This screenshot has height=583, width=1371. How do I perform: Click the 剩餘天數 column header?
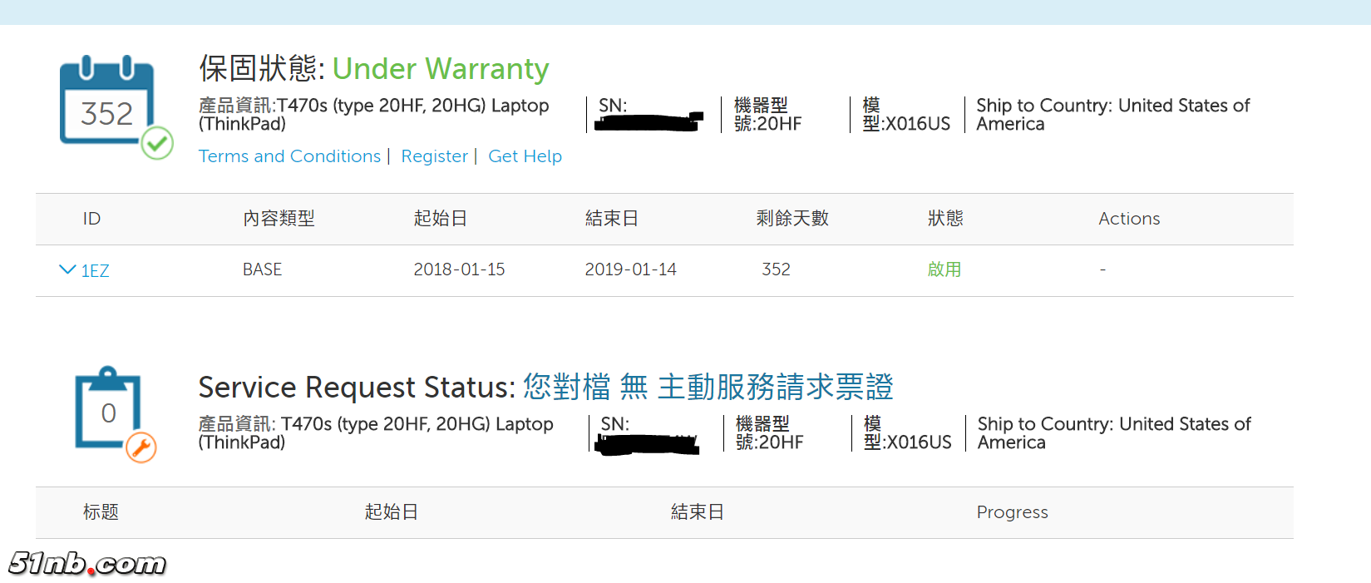(x=792, y=219)
